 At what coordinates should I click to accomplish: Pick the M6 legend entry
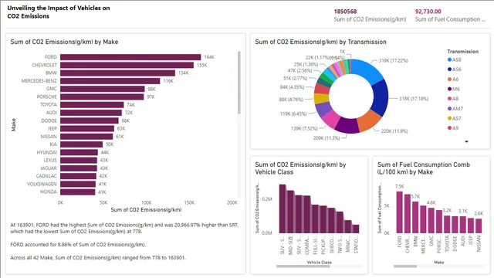(x=454, y=89)
